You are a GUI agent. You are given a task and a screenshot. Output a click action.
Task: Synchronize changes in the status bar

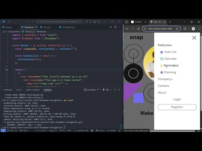(x=16, y=131)
